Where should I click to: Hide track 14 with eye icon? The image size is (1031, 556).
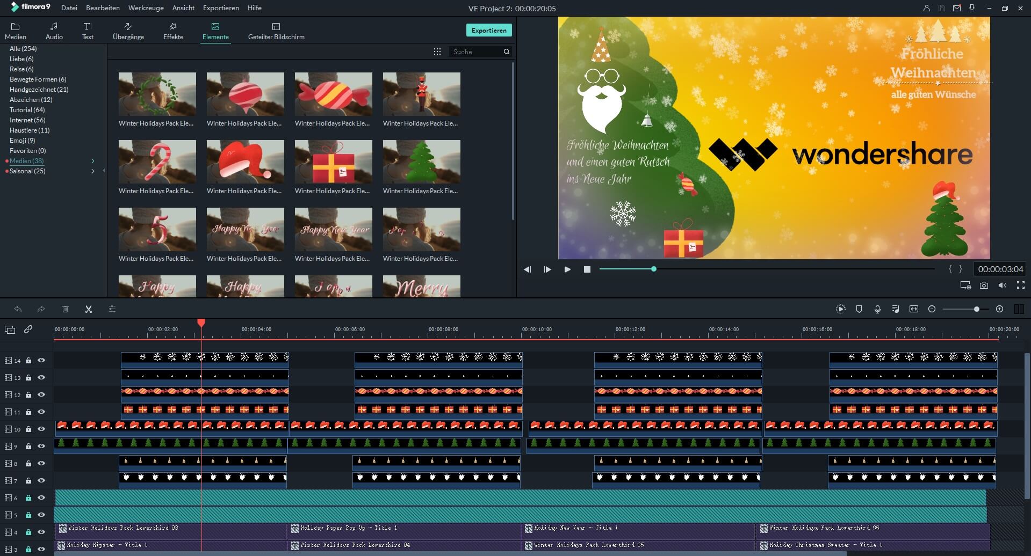(x=41, y=361)
